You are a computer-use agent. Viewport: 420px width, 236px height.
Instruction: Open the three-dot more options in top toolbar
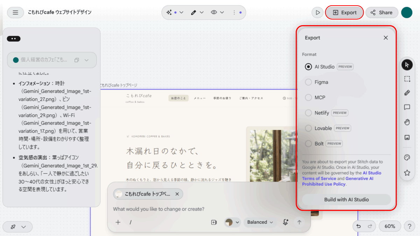pos(234,13)
